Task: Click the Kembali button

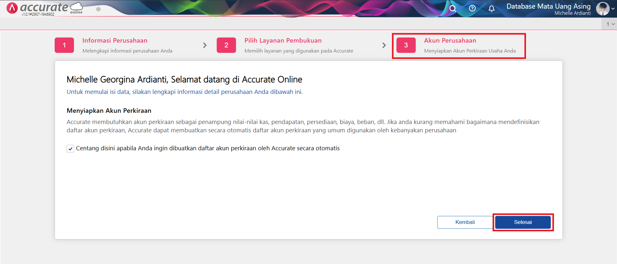Action: coord(465,222)
